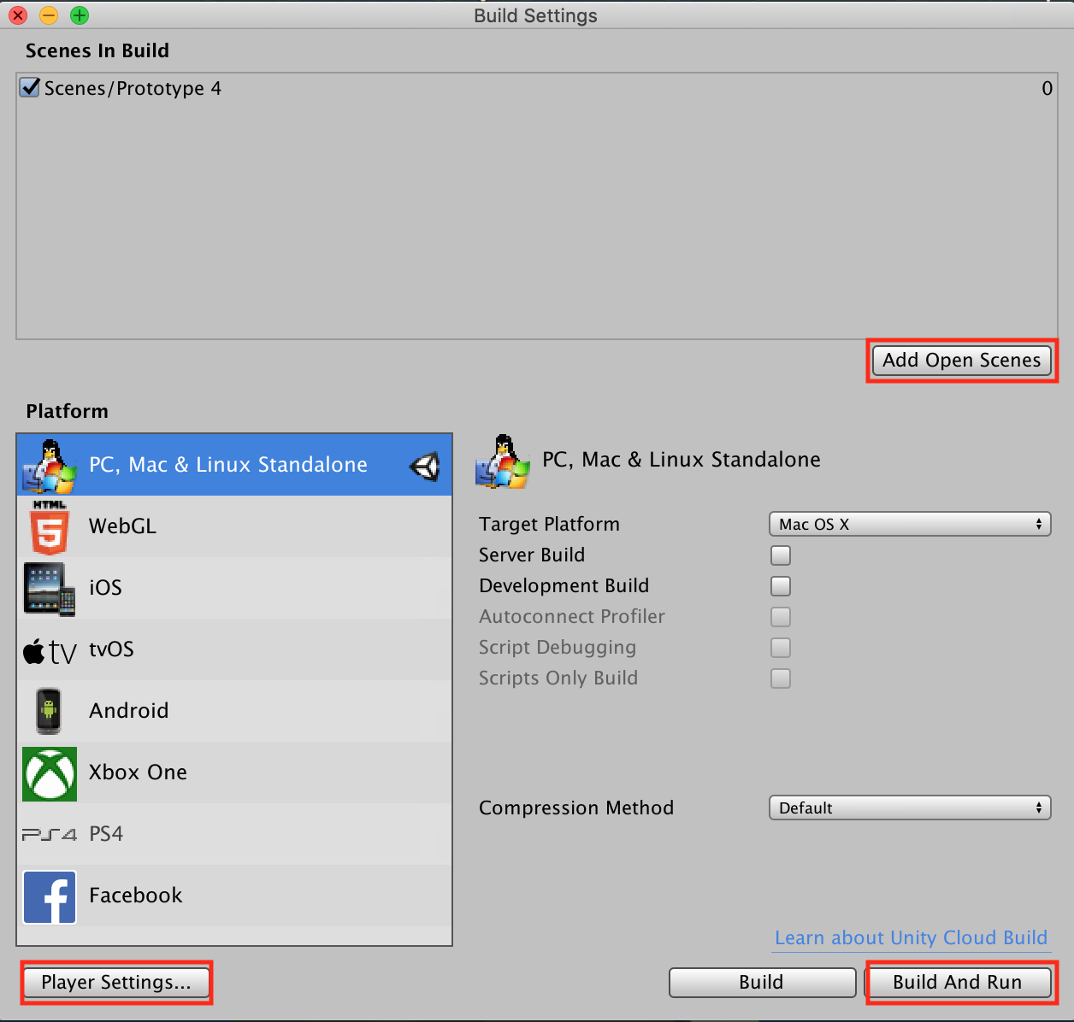
Task: Toggle the Script Debugging checkbox
Action: coord(781,648)
